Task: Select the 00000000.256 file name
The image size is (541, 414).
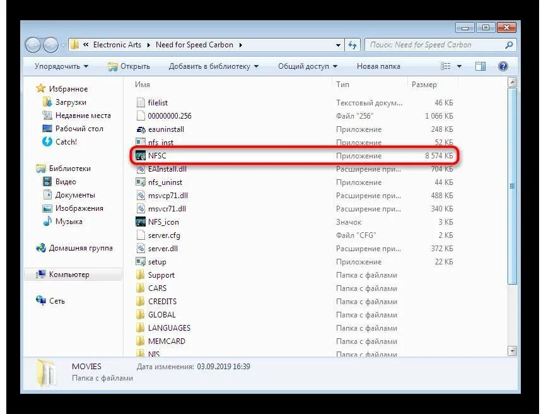Action: pyautogui.click(x=170, y=116)
